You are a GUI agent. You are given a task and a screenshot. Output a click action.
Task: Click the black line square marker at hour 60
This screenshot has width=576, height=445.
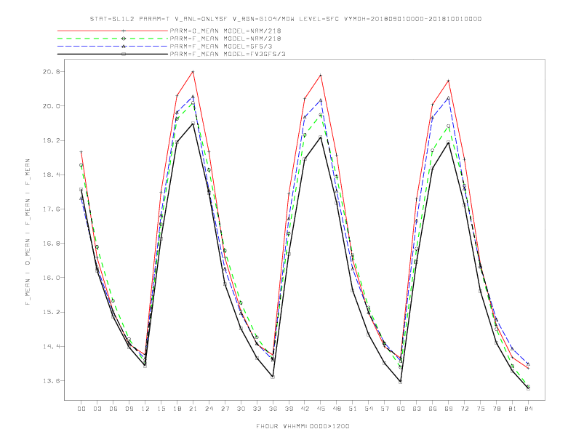point(401,382)
